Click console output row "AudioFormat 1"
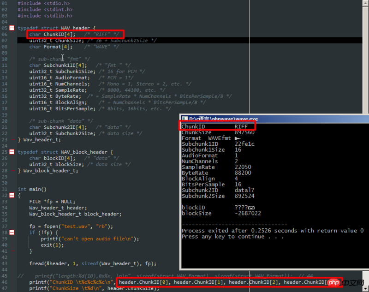The width and height of the screenshot is (369, 292). [x=210, y=155]
